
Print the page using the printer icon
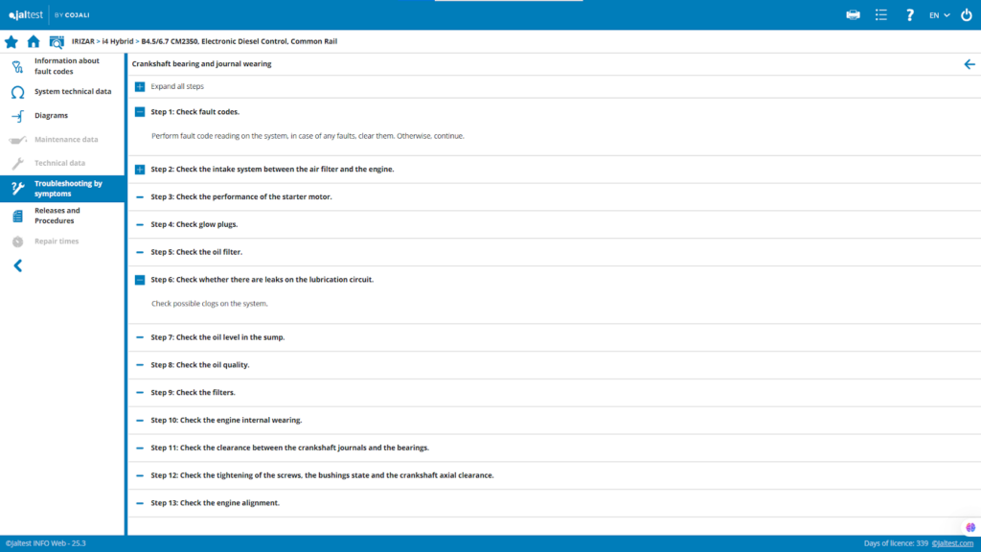tap(853, 15)
